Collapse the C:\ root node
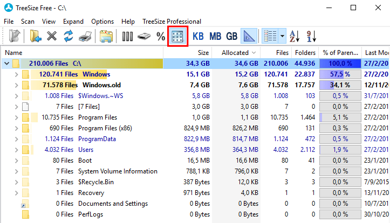The image size is (390, 223). tap(6, 64)
